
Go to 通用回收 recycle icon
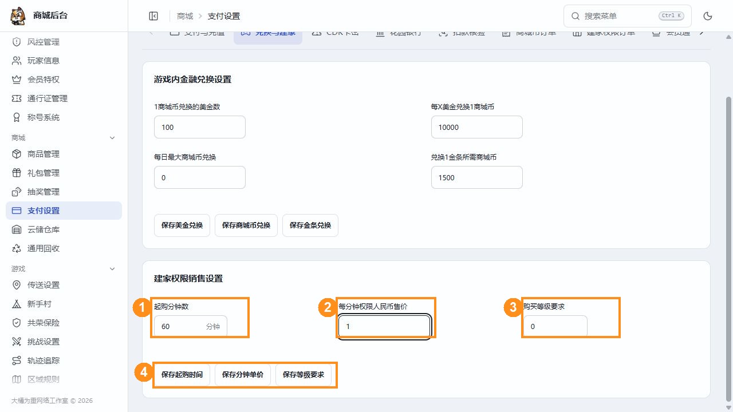coord(17,248)
